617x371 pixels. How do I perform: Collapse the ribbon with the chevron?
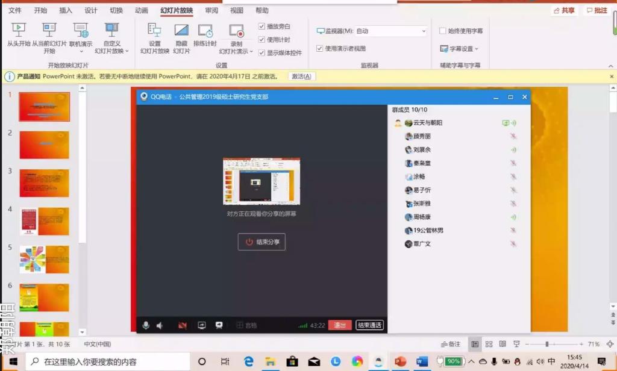tap(611, 66)
